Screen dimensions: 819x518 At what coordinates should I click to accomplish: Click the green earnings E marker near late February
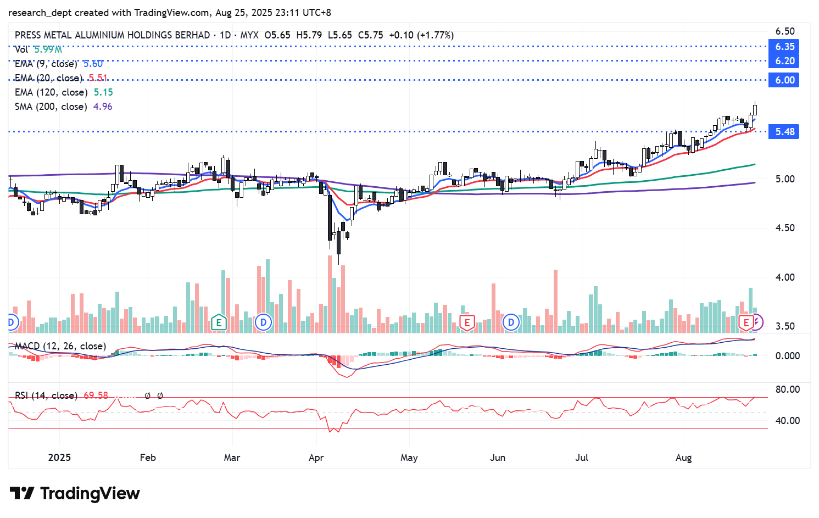tap(219, 322)
